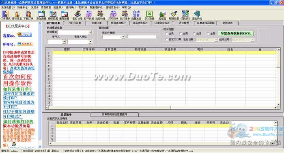284x153 pixels.
Task: Click the 自动发货 batch shipping icon
Action: pyautogui.click(x=136, y=15)
